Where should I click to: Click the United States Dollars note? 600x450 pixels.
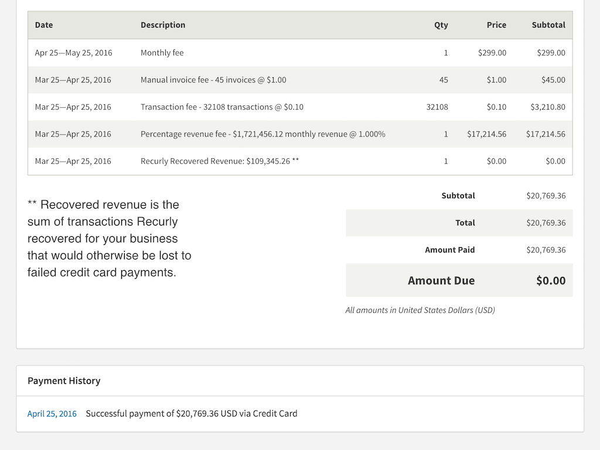pos(420,311)
